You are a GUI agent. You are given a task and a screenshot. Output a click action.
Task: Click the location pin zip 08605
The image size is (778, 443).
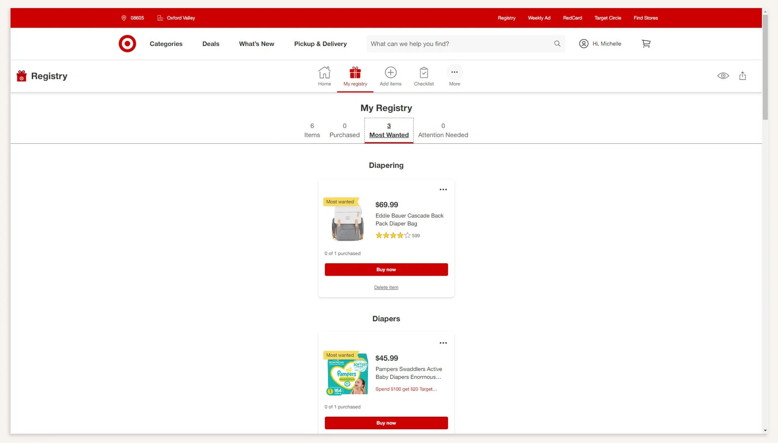(133, 18)
